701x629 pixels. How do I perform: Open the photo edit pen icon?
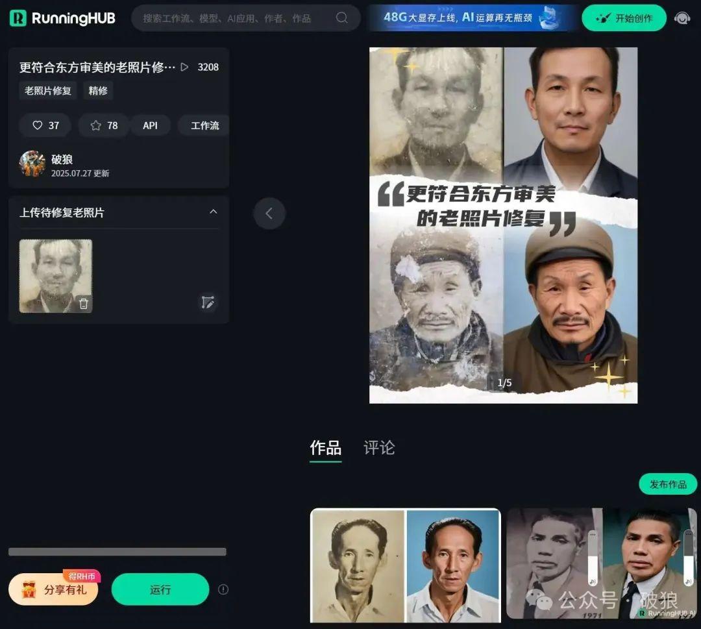tap(208, 302)
